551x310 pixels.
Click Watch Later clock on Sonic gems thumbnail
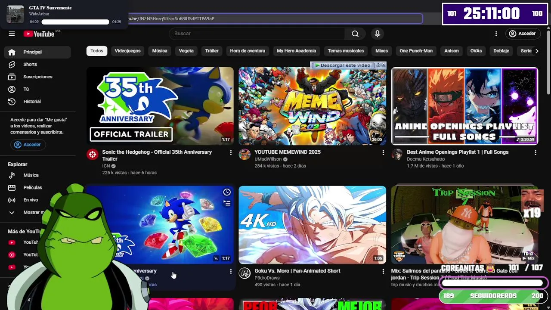[227, 192]
